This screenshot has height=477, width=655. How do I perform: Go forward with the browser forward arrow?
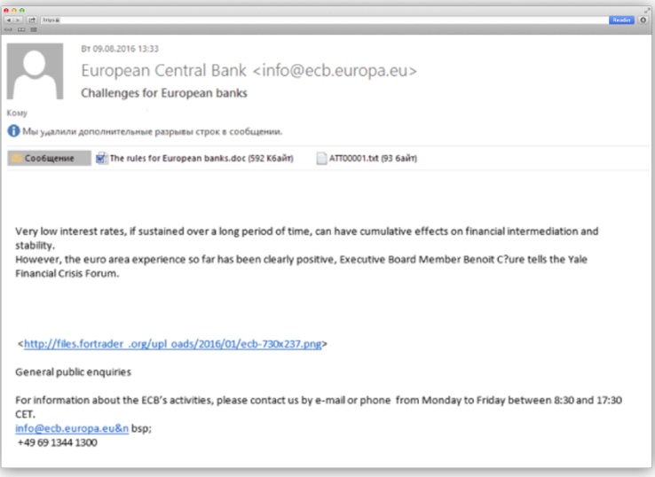pos(18,20)
